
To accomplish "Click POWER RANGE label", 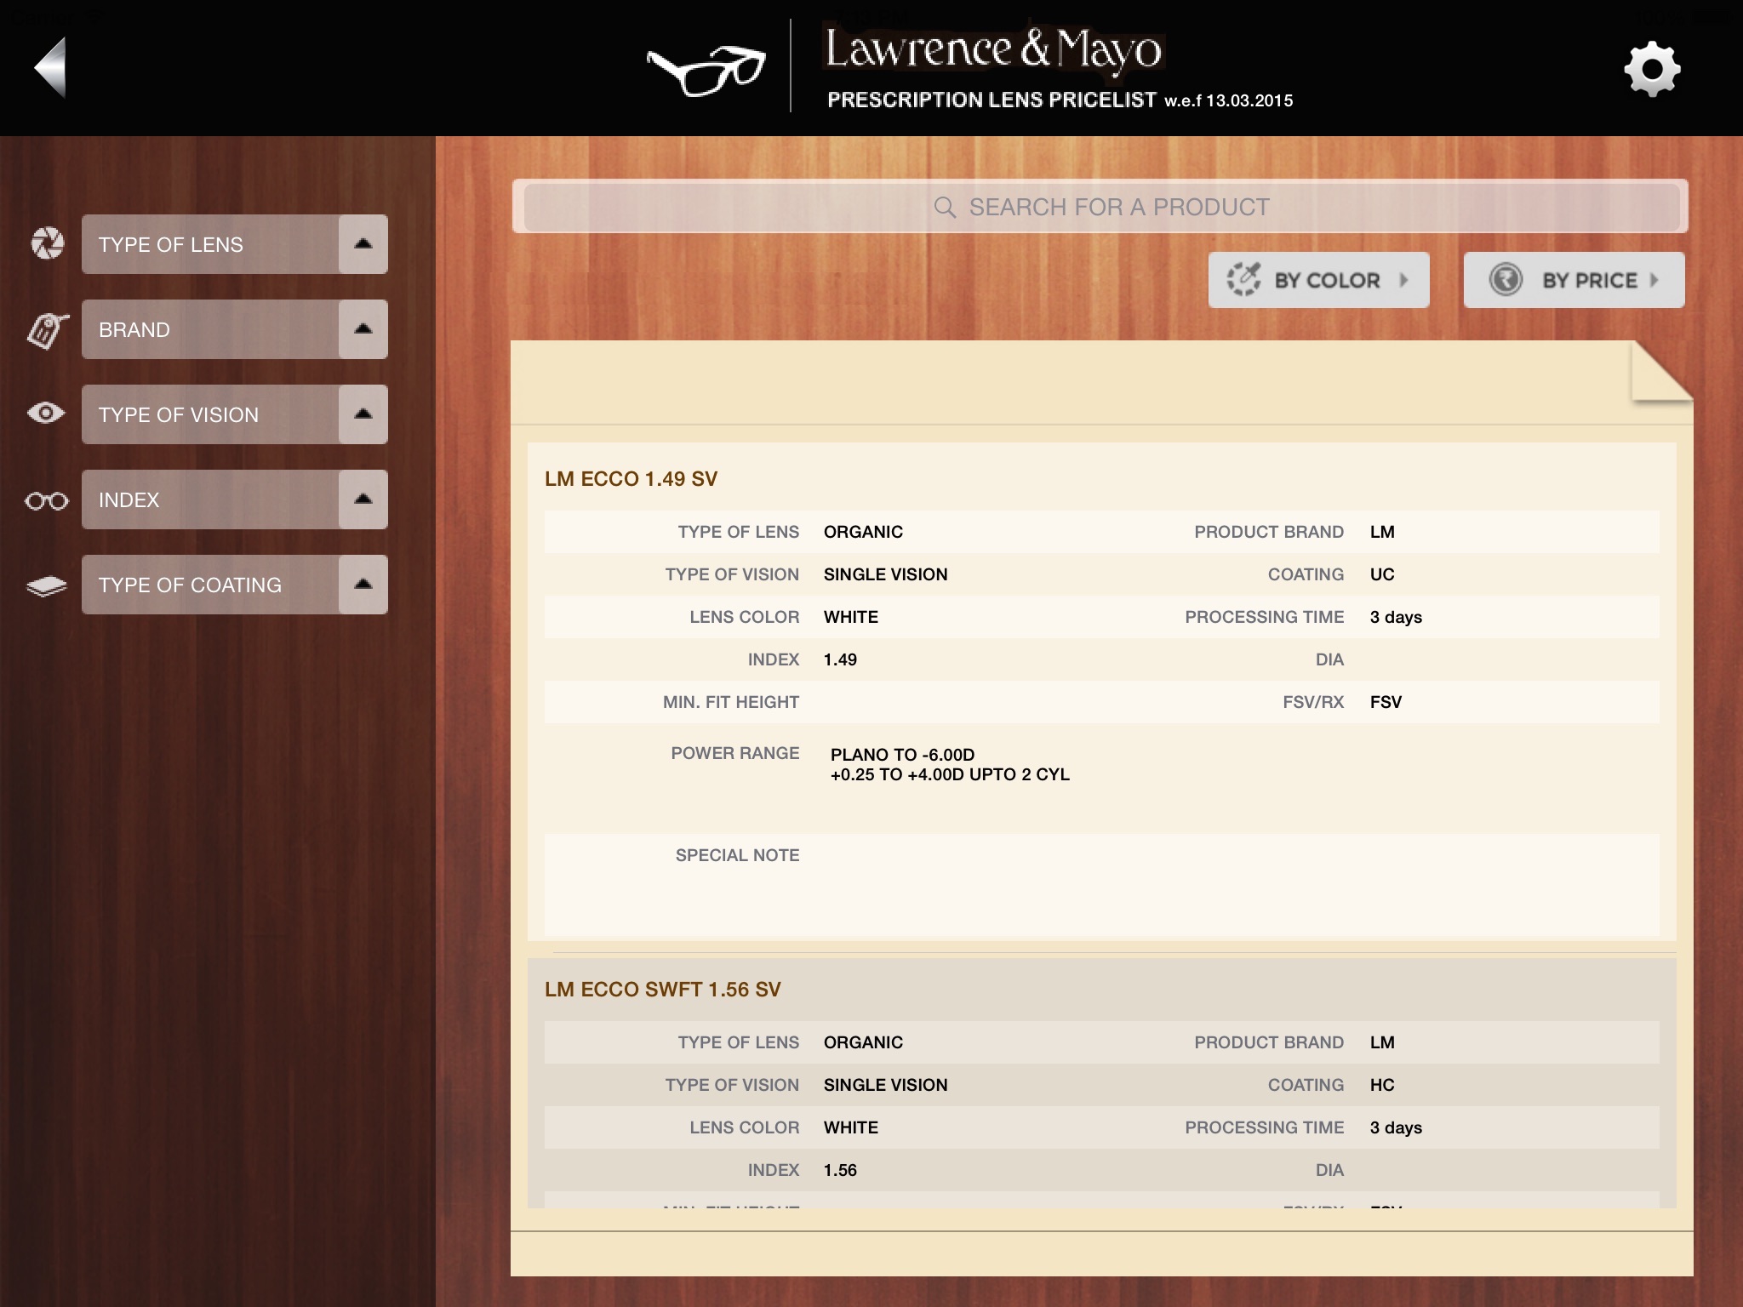I will click(734, 753).
